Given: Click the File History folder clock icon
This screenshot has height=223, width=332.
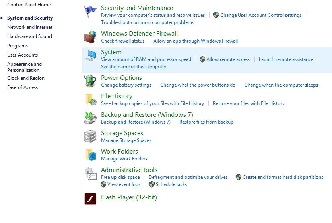Looking at the screenshot, I should pyautogui.click(x=91, y=99).
